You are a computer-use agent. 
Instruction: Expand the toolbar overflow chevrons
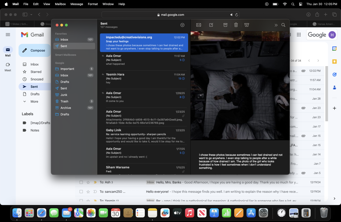276,25
